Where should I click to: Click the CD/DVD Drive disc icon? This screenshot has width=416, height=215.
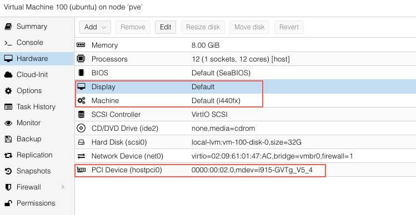[x=81, y=129]
